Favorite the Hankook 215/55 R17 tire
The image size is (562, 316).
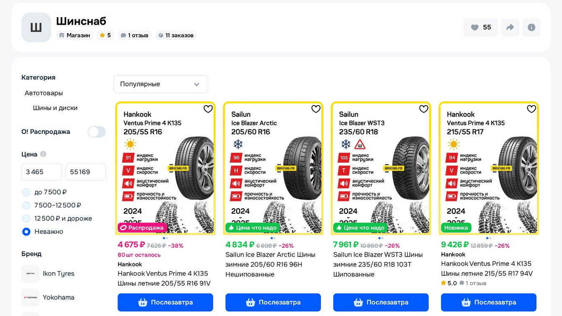[x=531, y=109]
